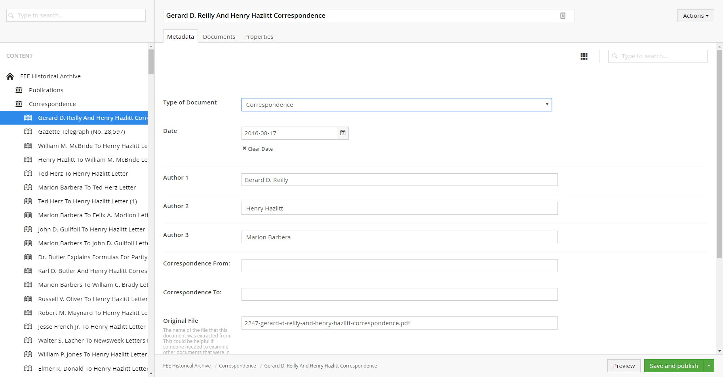Select Ted Herz To Henry Hazlitt Letter
The image size is (723, 377).
tap(83, 174)
